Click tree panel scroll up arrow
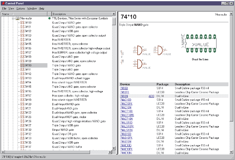The width and height of the screenshot is (235, 160). click(x=114, y=14)
